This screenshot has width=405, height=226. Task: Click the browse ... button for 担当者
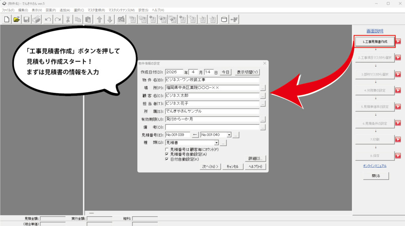point(263,104)
